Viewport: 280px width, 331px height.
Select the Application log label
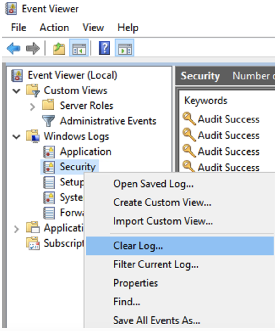tap(86, 152)
